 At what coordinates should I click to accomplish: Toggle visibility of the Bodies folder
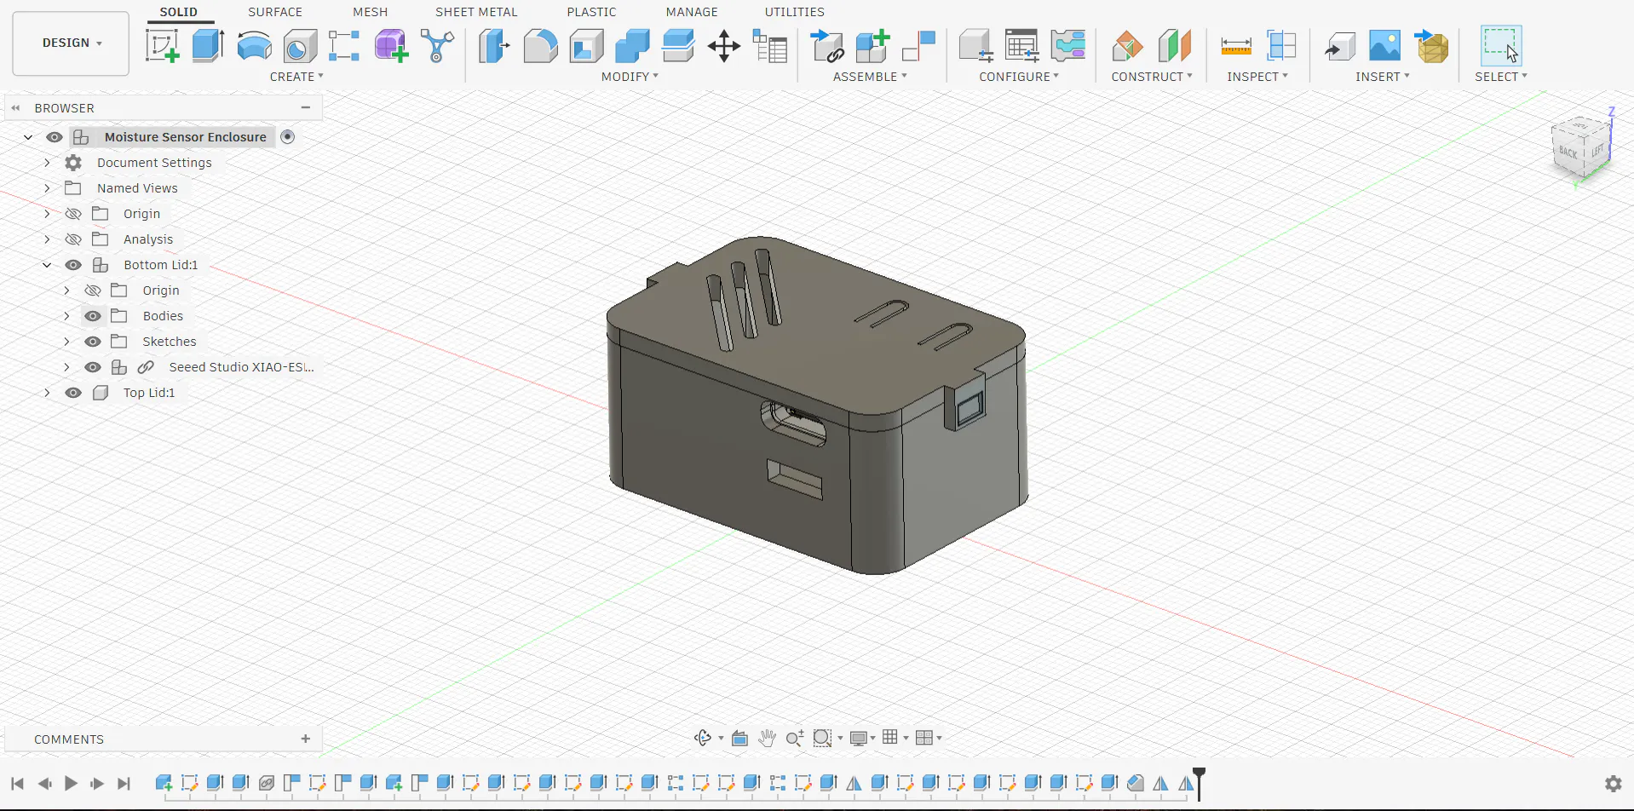point(93,316)
